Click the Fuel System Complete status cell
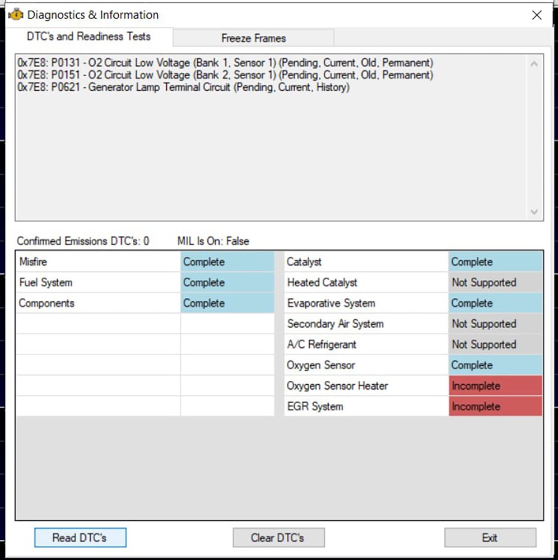Viewport: 558px width, 560px height. tap(227, 283)
